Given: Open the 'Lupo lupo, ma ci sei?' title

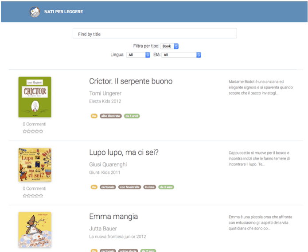Looking at the screenshot, I should coord(124,153).
